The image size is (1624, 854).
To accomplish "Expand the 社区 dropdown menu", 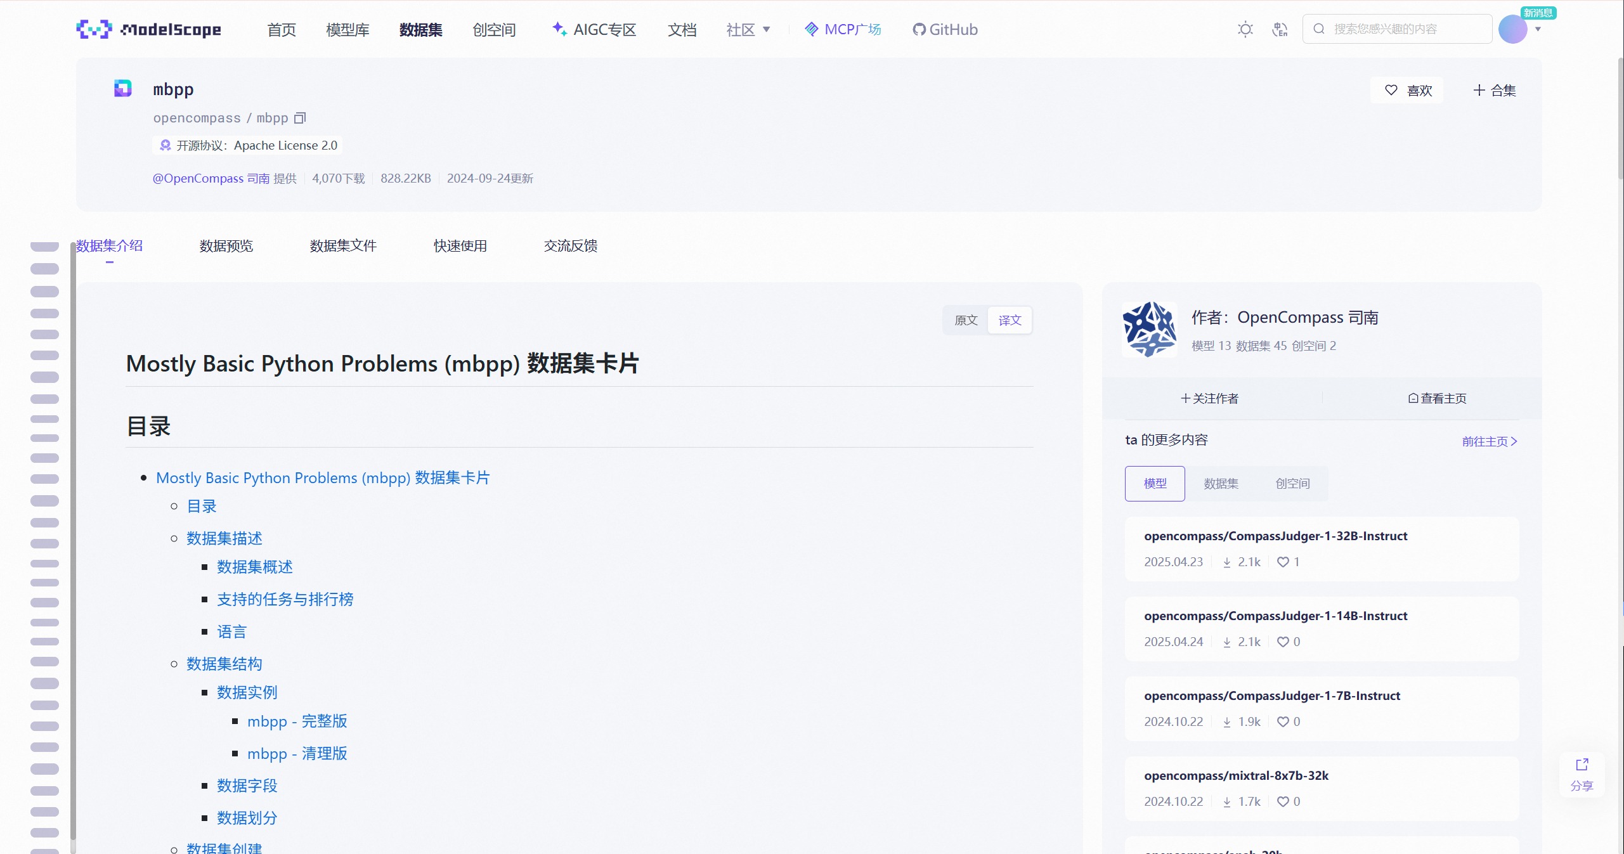I will click(x=748, y=30).
